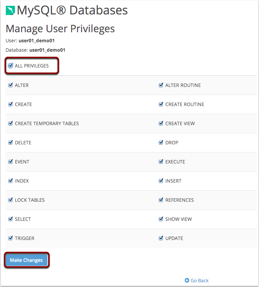
Task: Click the EXECUTE label text
Action: point(175,162)
